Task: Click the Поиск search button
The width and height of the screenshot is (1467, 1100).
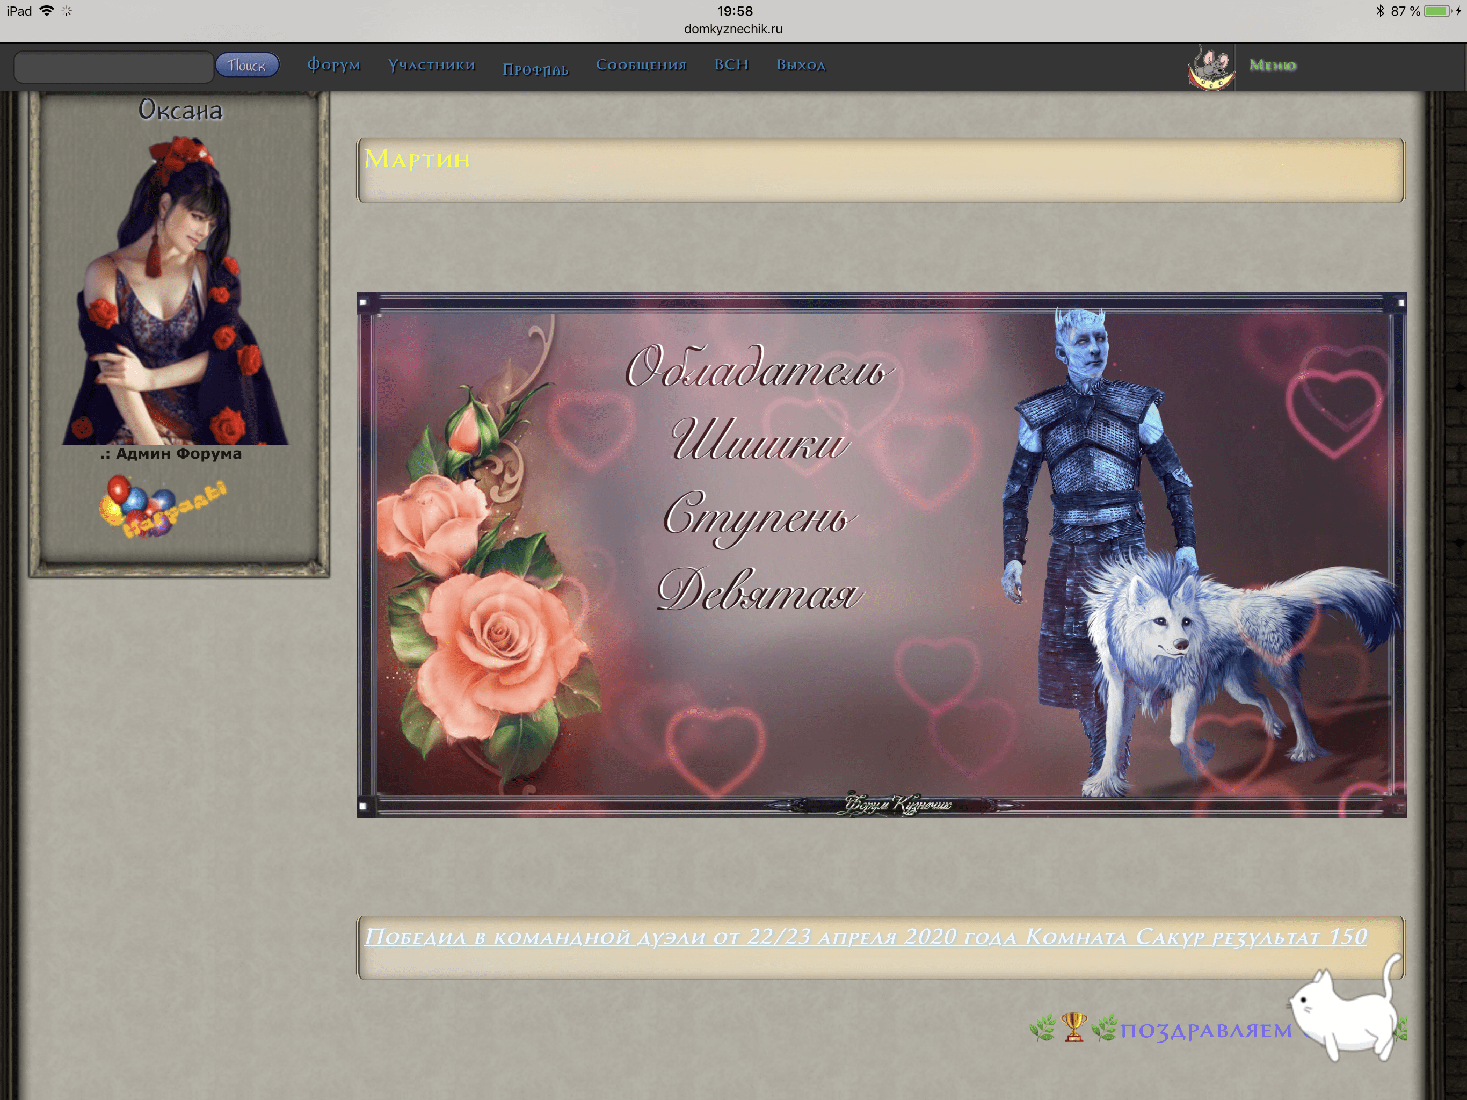Action: tap(246, 65)
